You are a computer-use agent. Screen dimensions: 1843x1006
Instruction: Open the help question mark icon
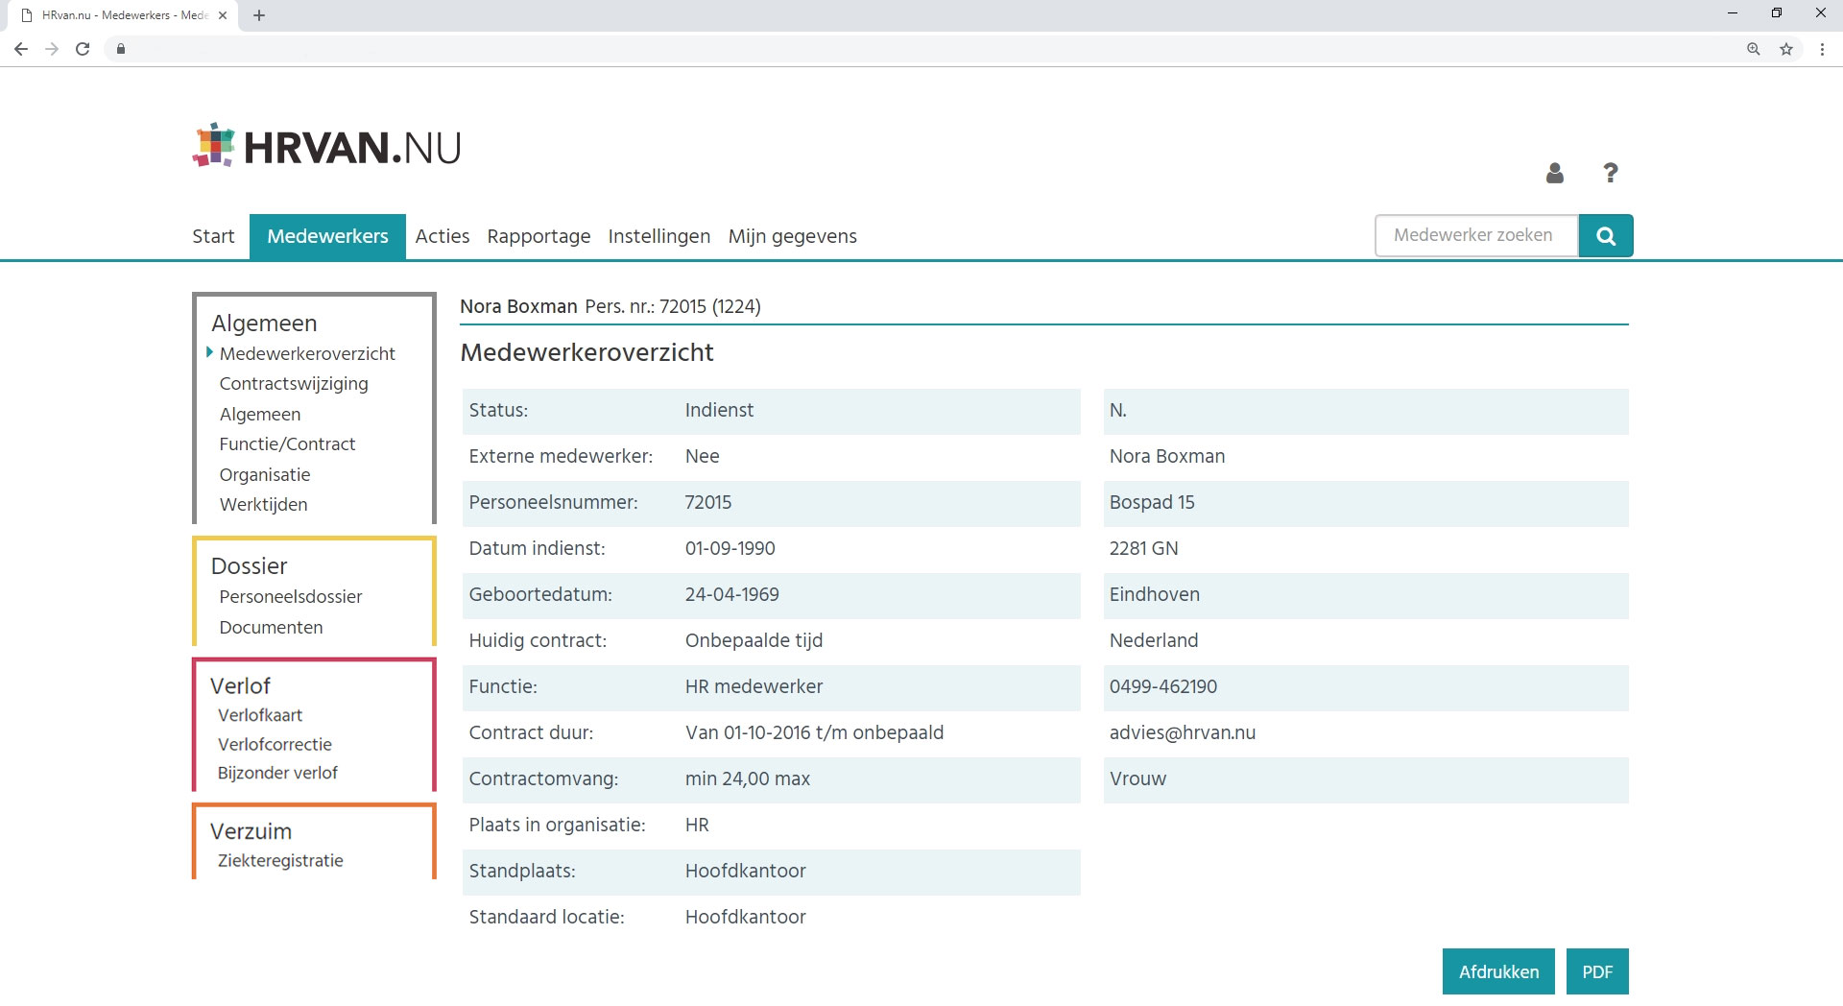(x=1611, y=173)
